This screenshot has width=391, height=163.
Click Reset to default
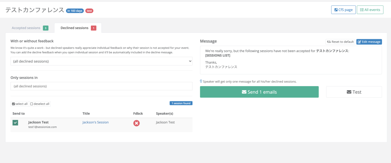coord(340,42)
